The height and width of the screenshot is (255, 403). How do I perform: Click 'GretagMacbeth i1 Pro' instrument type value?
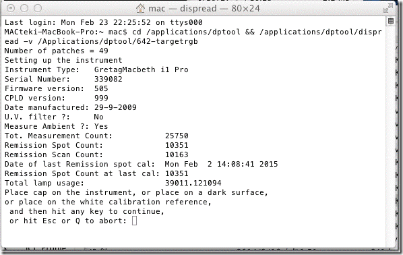coord(141,69)
